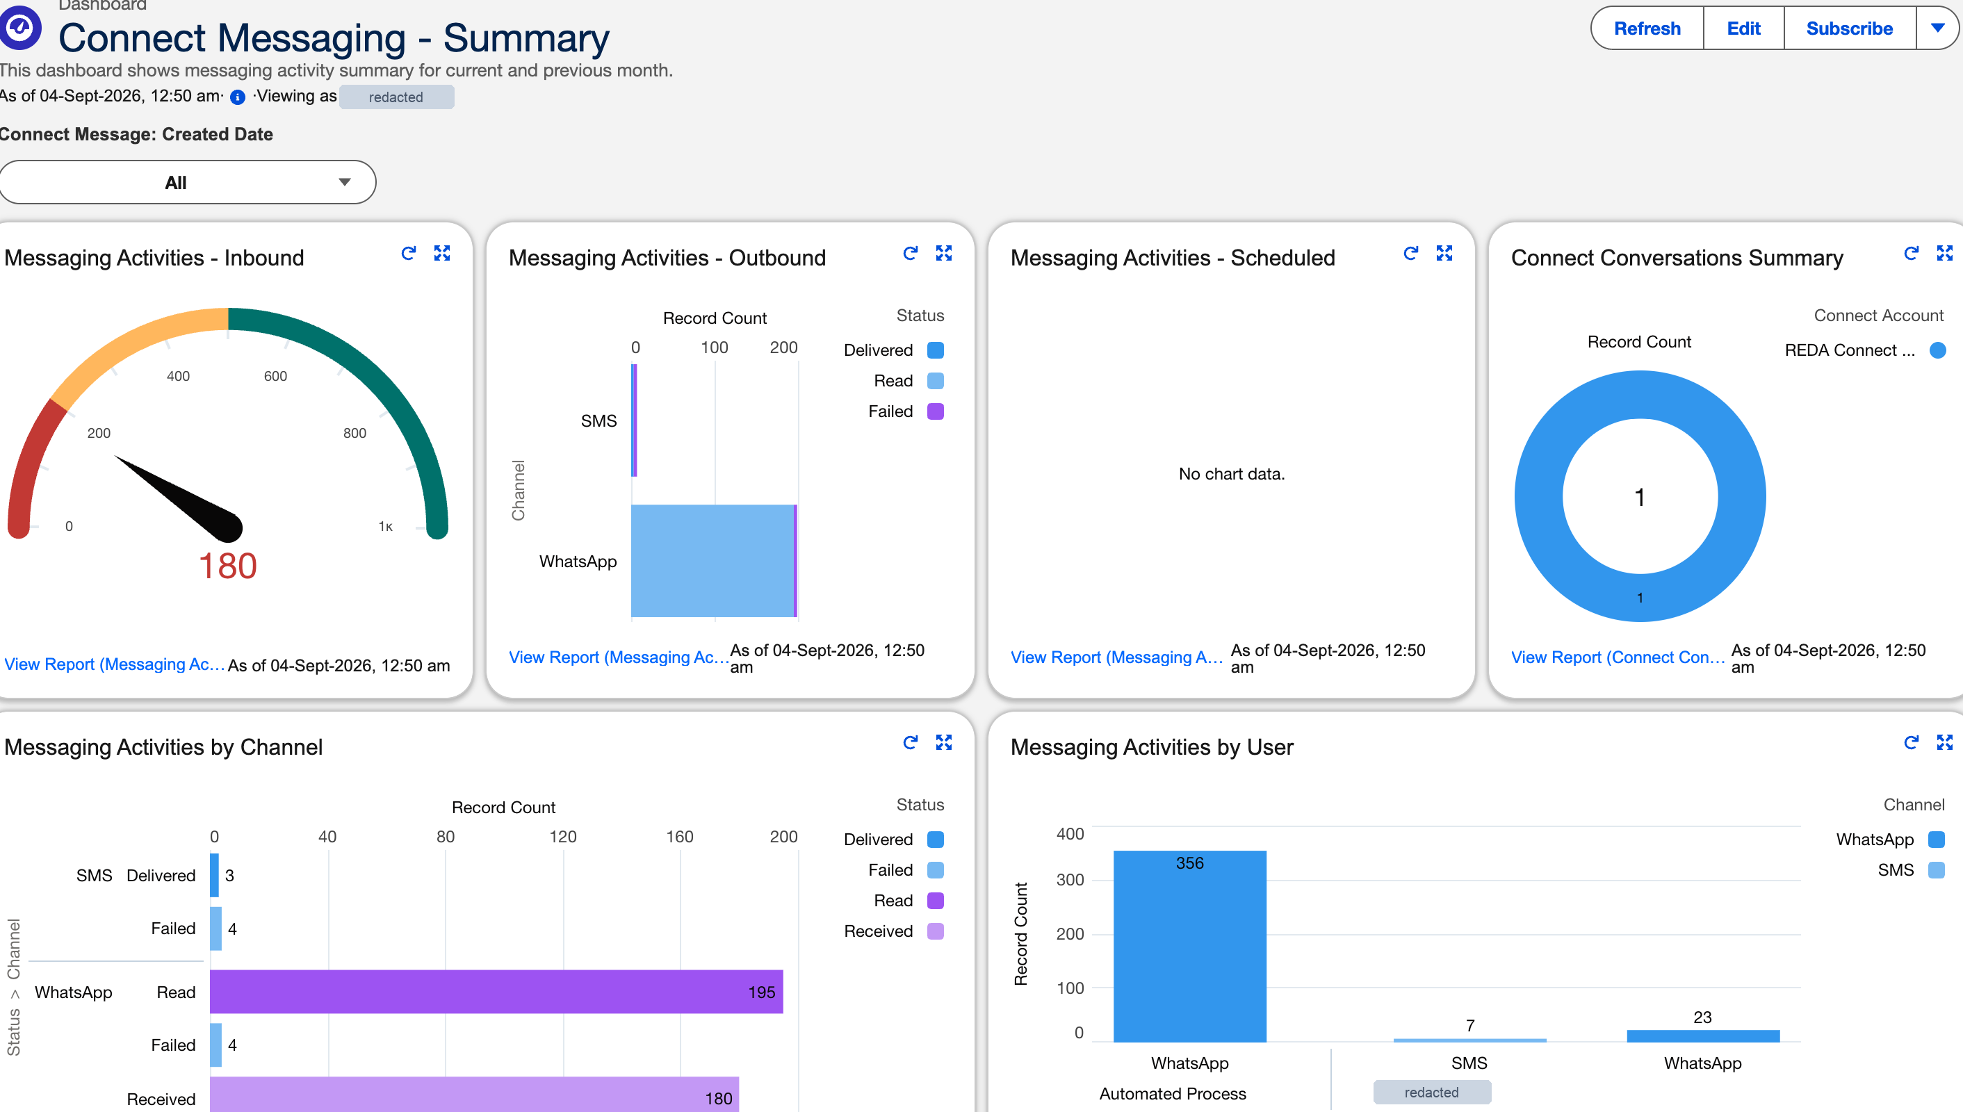Viewport: 1963px width, 1112px height.
Task: Click the gauge value 180
Action: (227, 566)
